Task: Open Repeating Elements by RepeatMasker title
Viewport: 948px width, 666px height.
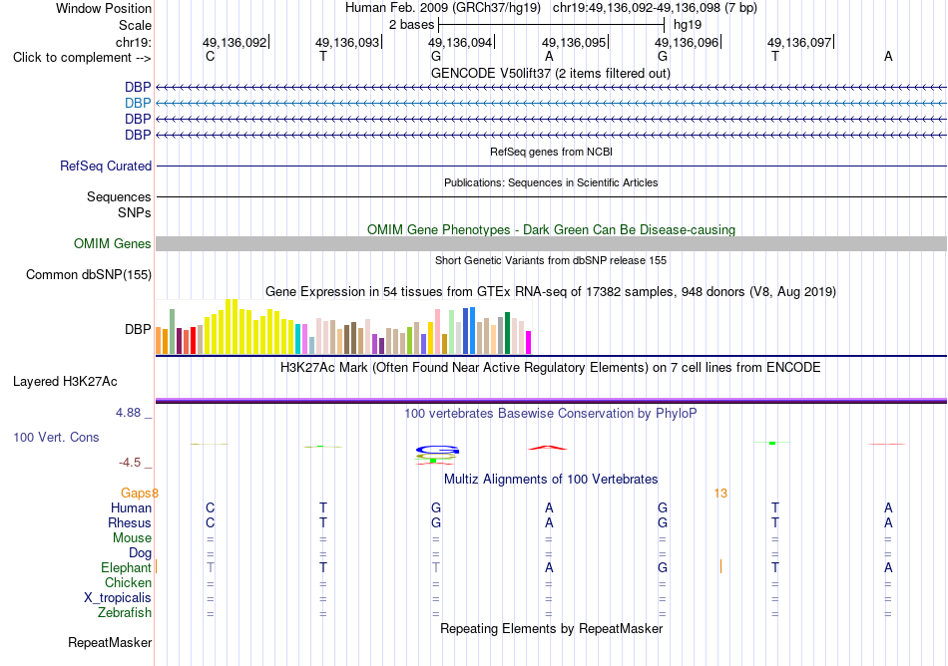Action: coord(551,628)
